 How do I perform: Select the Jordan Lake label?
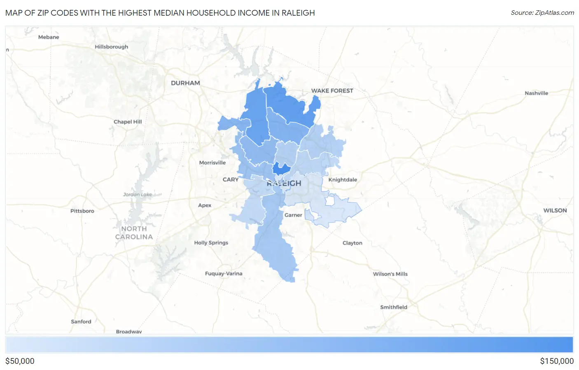point(138,195)
